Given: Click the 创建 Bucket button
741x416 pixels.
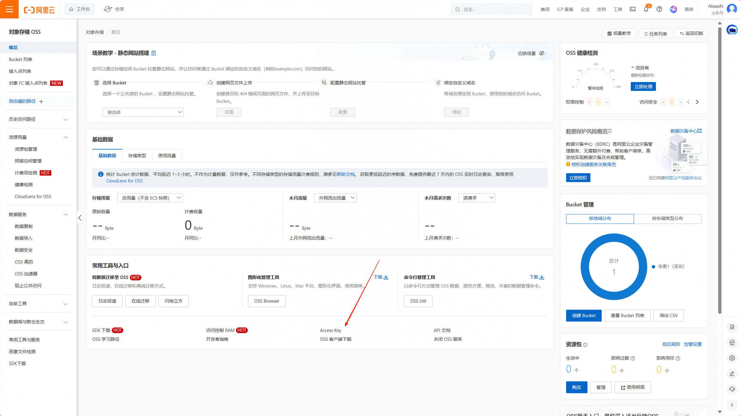Looking at the screenshot, I should (583, 316).
